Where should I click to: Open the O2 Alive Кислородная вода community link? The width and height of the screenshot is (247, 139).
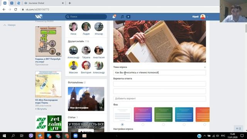[x=46, y=101]
